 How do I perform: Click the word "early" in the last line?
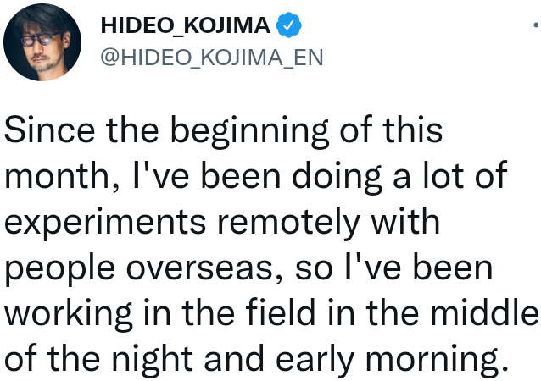[x=315, y=360]
